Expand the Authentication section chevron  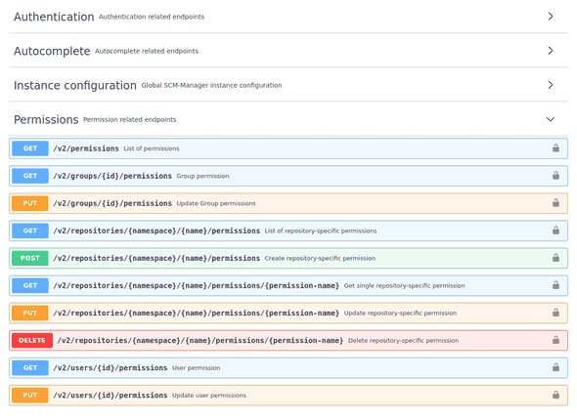click(551, 17)
